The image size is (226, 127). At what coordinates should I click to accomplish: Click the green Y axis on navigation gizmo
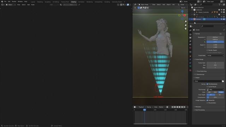tap(179, 15)
